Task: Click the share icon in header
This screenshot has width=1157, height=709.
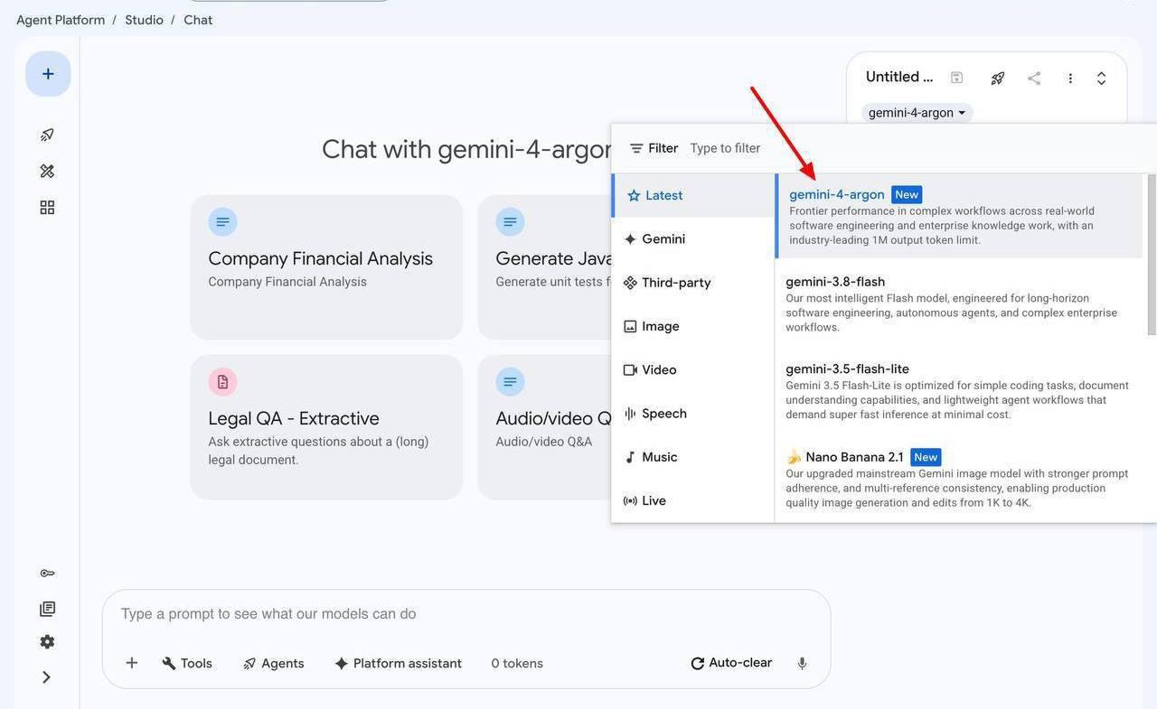Action: point(1034,79)
